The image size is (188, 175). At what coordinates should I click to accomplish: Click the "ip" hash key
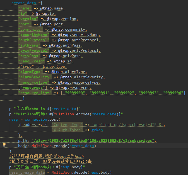click(23, 14)
